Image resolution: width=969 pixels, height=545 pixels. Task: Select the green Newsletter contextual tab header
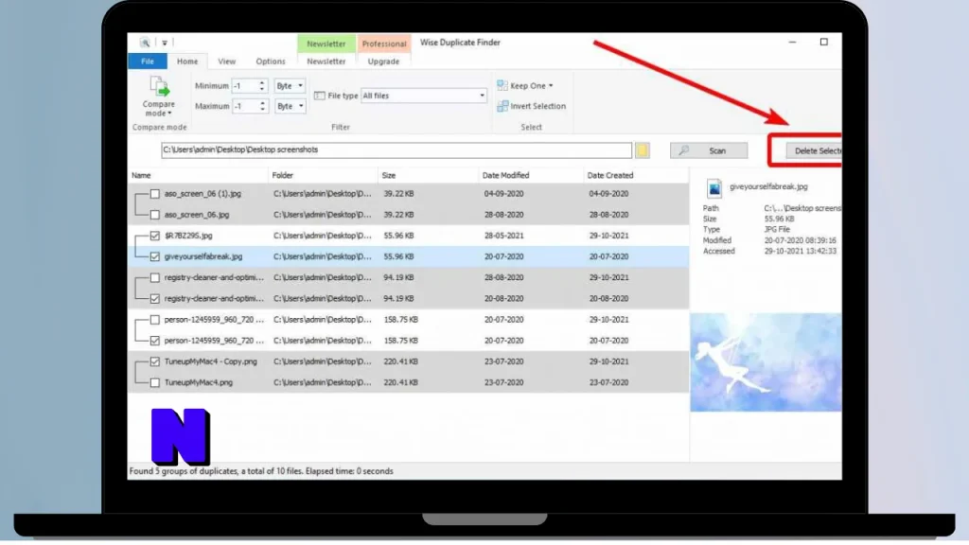click(326, 44)
